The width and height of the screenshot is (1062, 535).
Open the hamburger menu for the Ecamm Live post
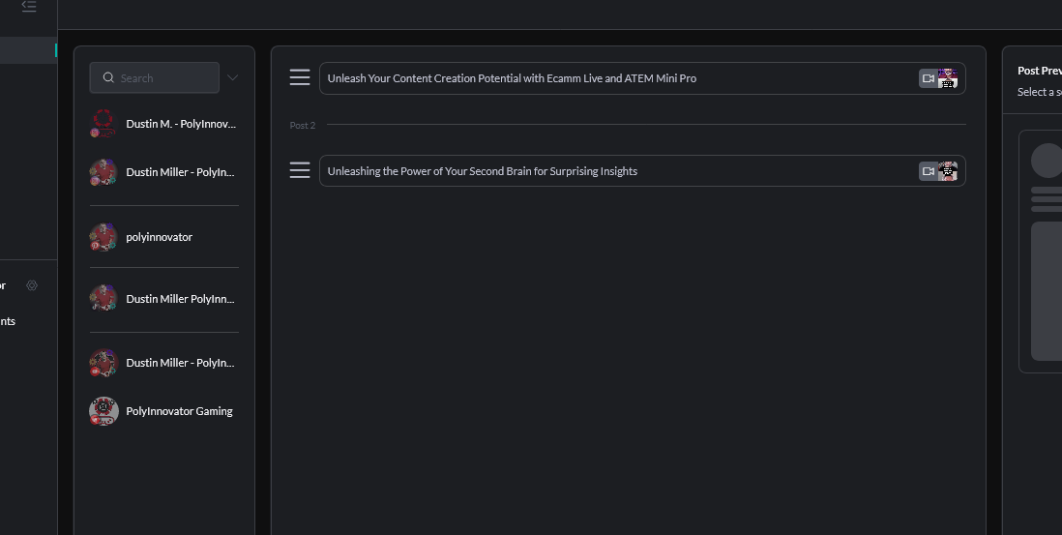[300, 77]
